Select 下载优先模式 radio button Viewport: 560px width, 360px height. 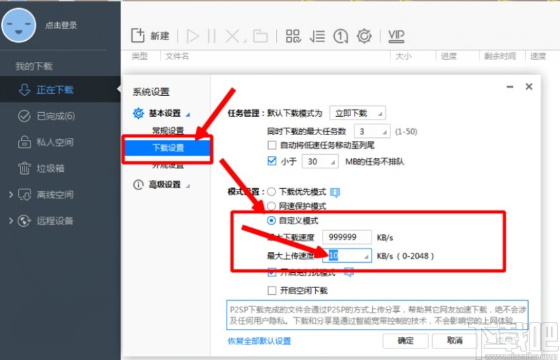point(271,192)
